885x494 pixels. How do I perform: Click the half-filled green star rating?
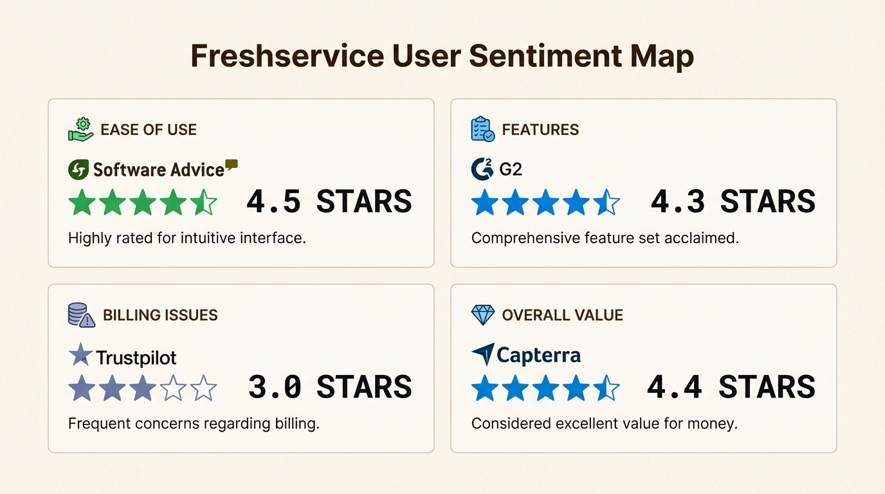point(204,202)
